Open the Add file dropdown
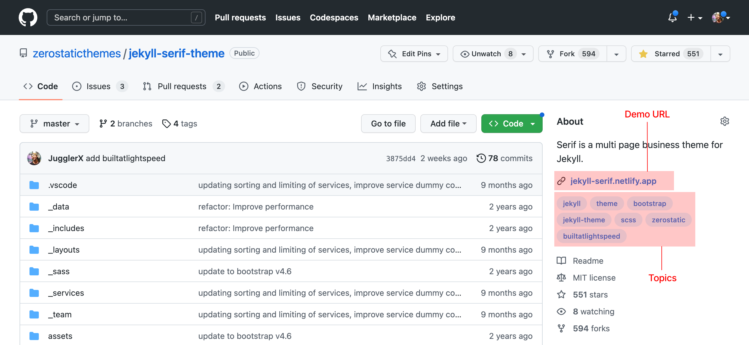Viewport: 749px width, 345px height. click(x=448, y=124)
